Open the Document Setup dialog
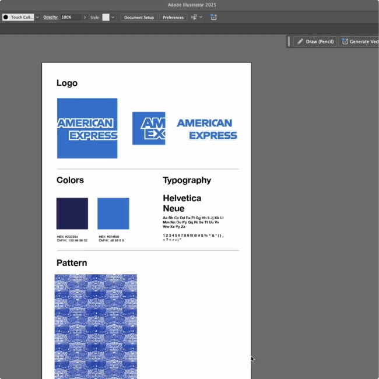This screenshot has height=379, width=379. pos(139,17)
